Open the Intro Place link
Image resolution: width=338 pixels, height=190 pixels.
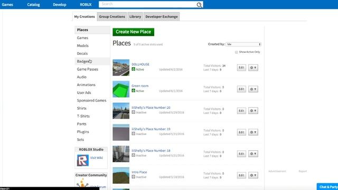click(139, 172)
